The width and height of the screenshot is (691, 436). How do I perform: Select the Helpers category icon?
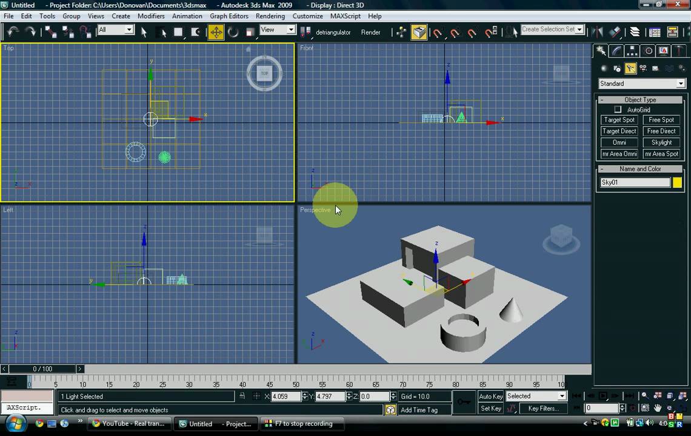[656, 68]
